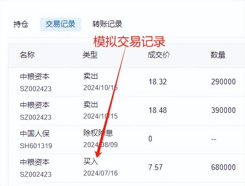Click 卖出 in the 18.32 row
The image size is (245, 186).
point(91,76)
